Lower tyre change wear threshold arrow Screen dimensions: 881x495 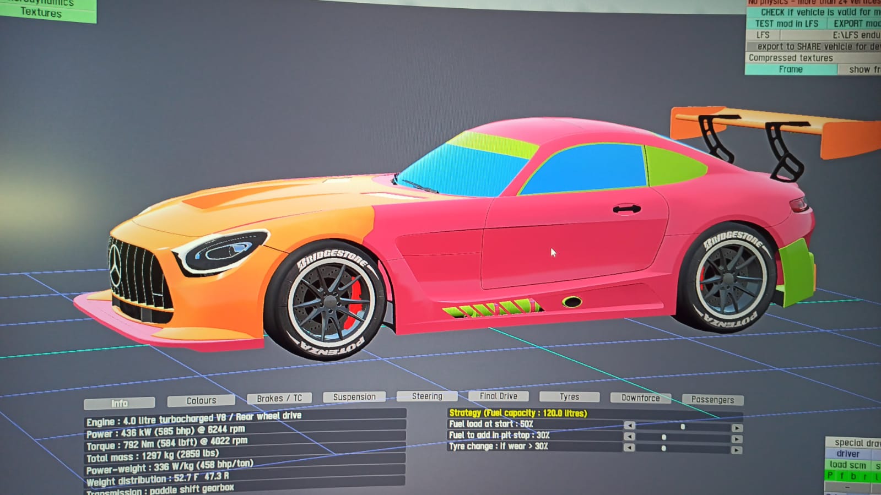coord(629,448)
